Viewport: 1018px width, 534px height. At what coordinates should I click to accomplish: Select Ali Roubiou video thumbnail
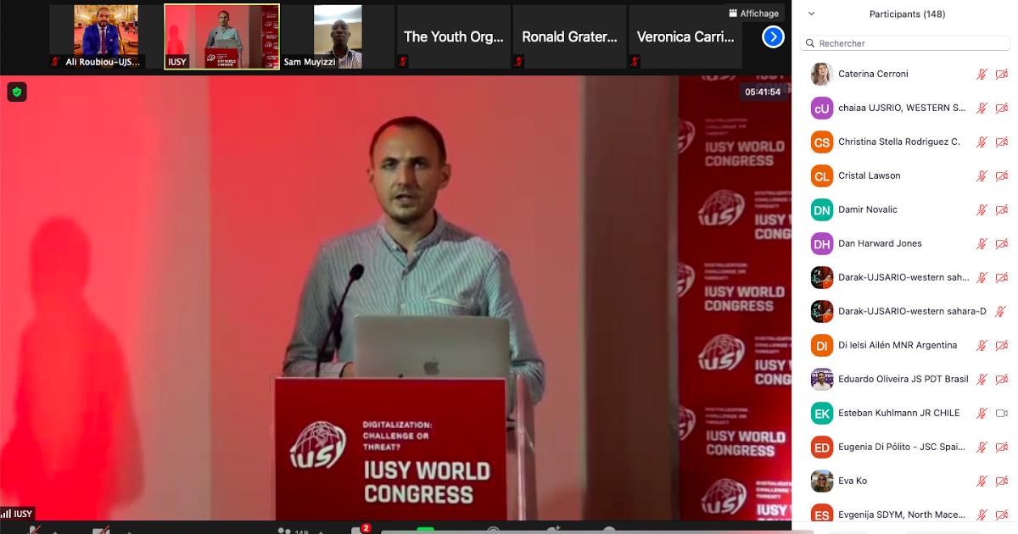click(106, 36)
